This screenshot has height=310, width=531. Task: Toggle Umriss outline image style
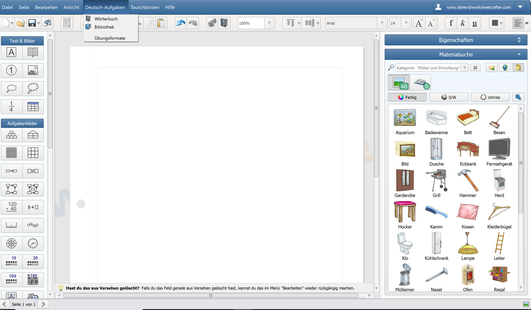coord(490,97)
